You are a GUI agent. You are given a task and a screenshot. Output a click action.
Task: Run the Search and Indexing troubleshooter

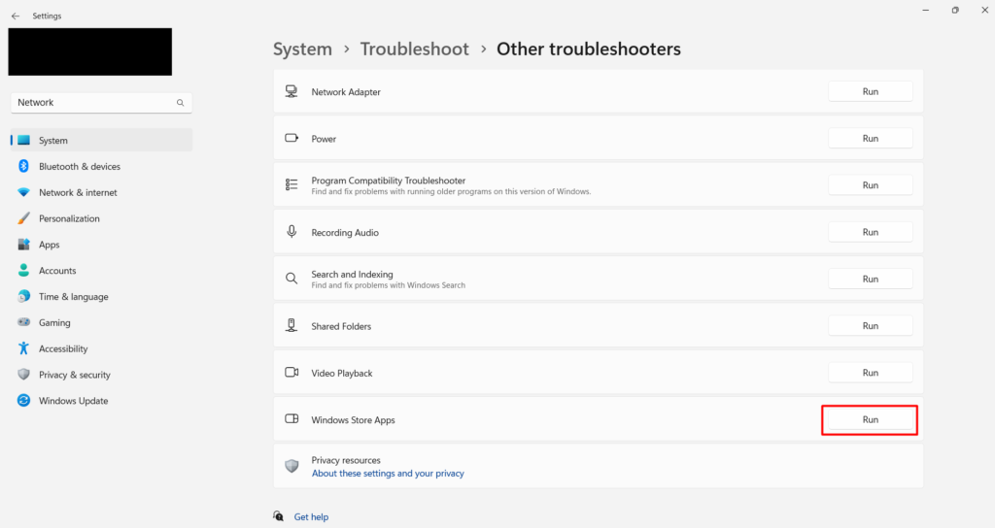click(870, 280)
